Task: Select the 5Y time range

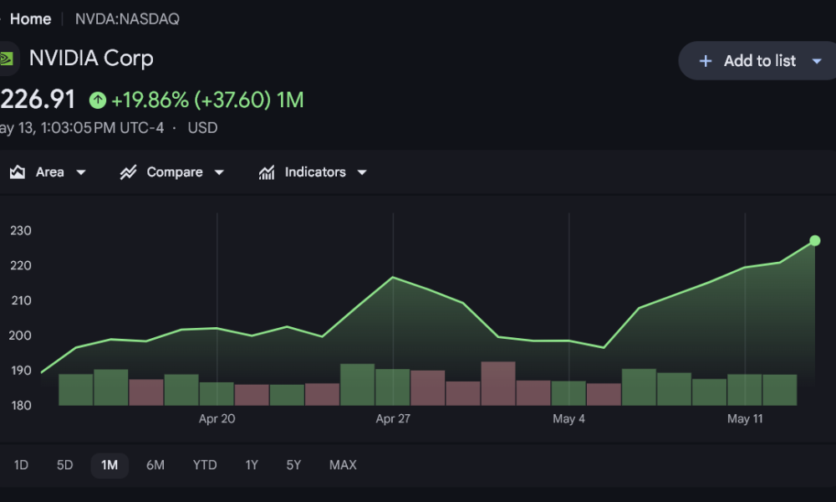Action: (293, 465)
